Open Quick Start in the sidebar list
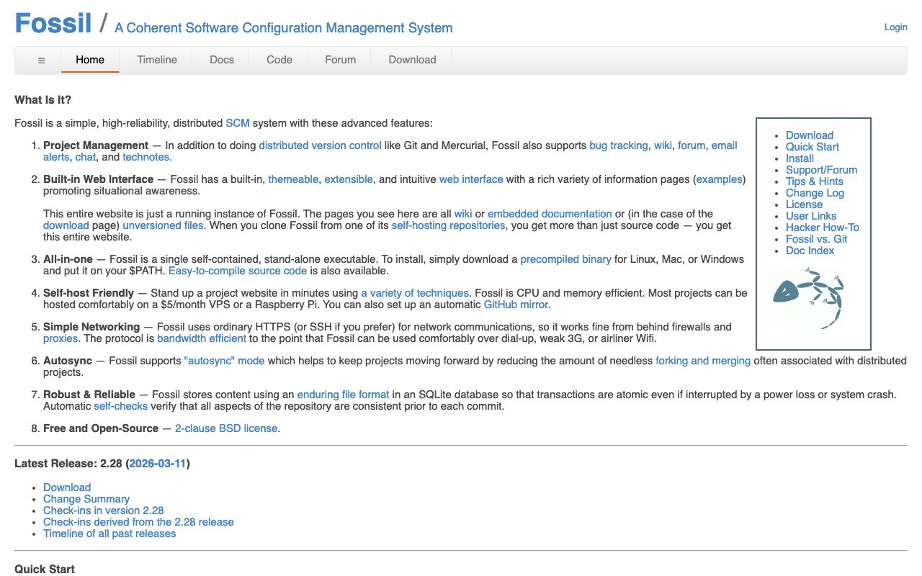 click(813, 147)
